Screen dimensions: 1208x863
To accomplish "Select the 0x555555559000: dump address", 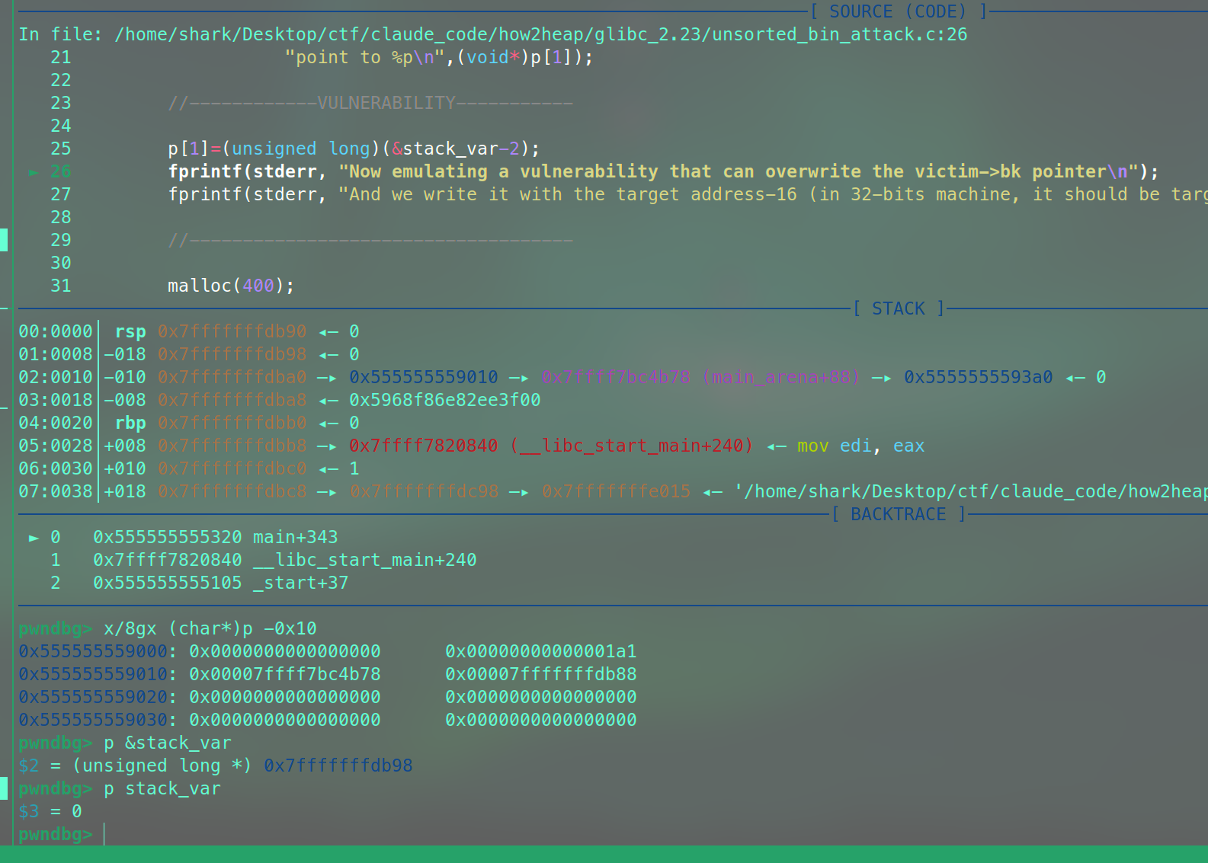I will pyautogui.click(x=98, y=651).
